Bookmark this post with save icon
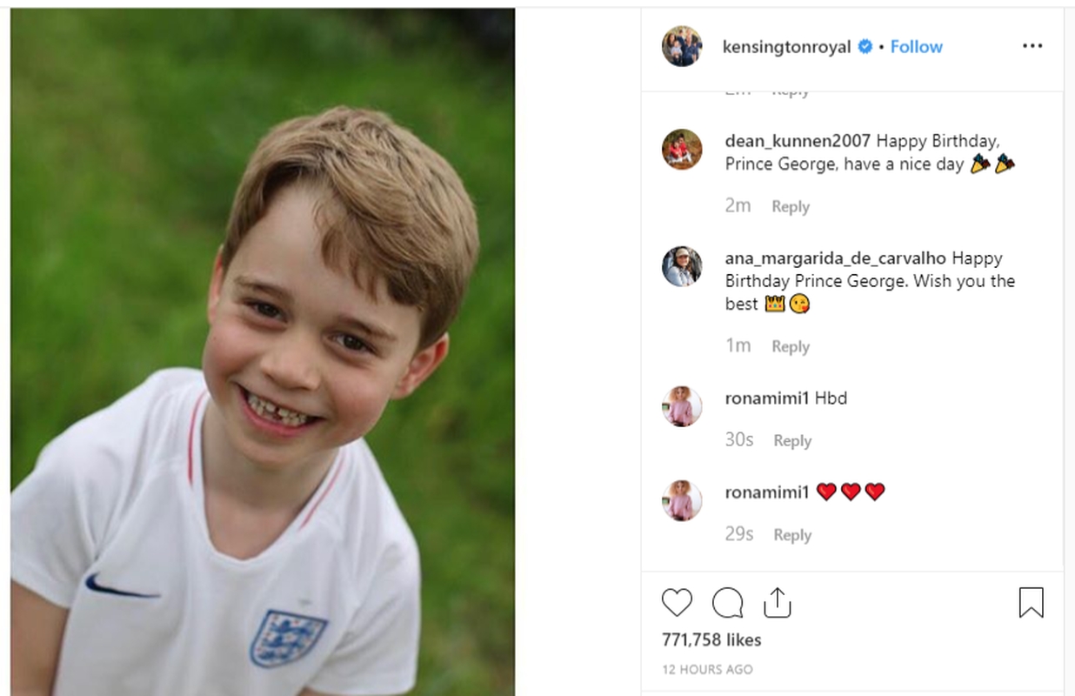The height and width of the screenshot is (696, 1075). pos(1031,603)
